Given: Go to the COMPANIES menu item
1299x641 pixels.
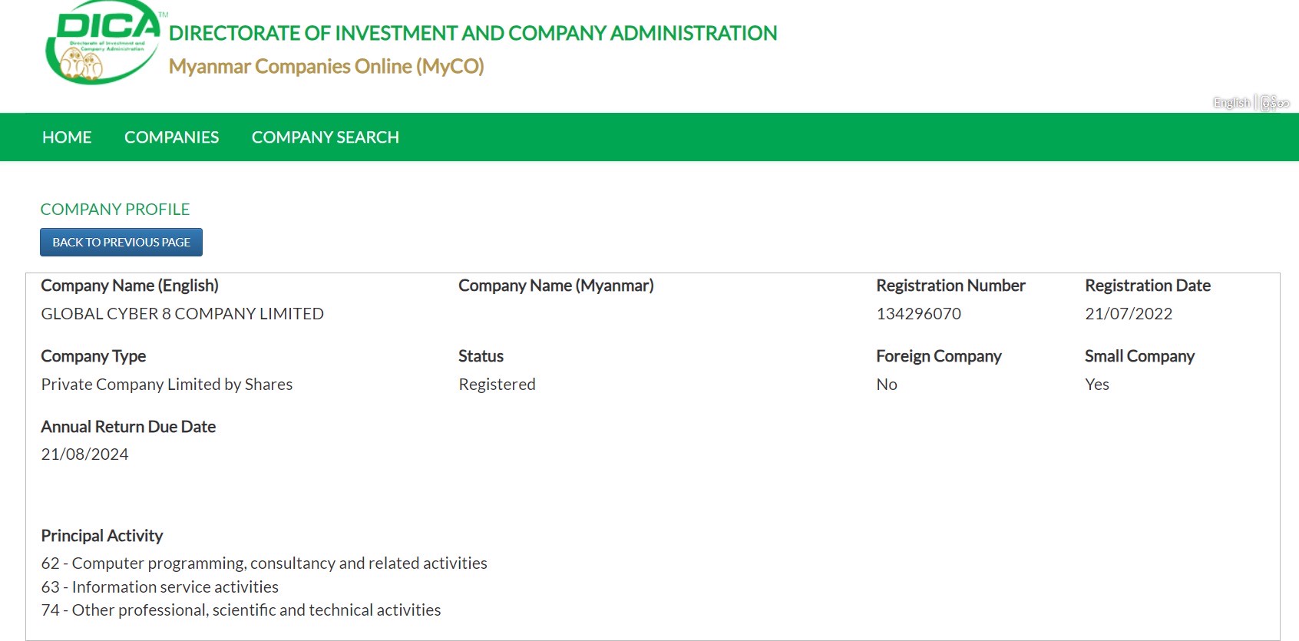Looking at the screenshot, I should pos(171,137).
